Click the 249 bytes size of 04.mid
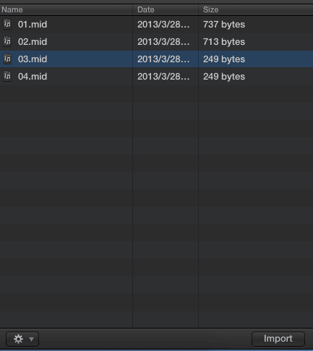Image resolution: width=313 pixels, height=351 pixels. click(x=224, y=77)
